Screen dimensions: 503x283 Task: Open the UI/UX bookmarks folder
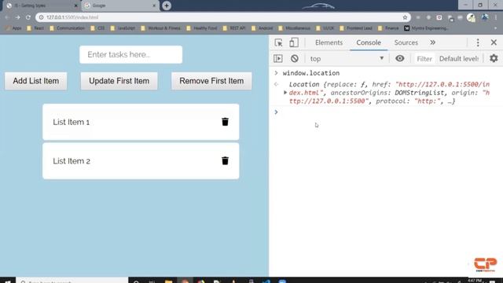(x=325, y=28)
